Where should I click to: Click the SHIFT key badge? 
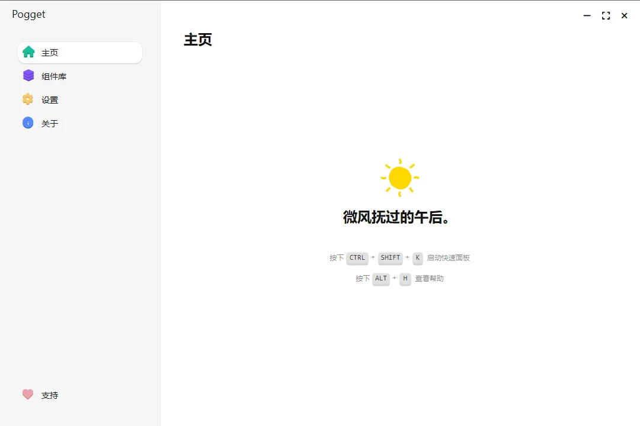click(x=390, y=258)
